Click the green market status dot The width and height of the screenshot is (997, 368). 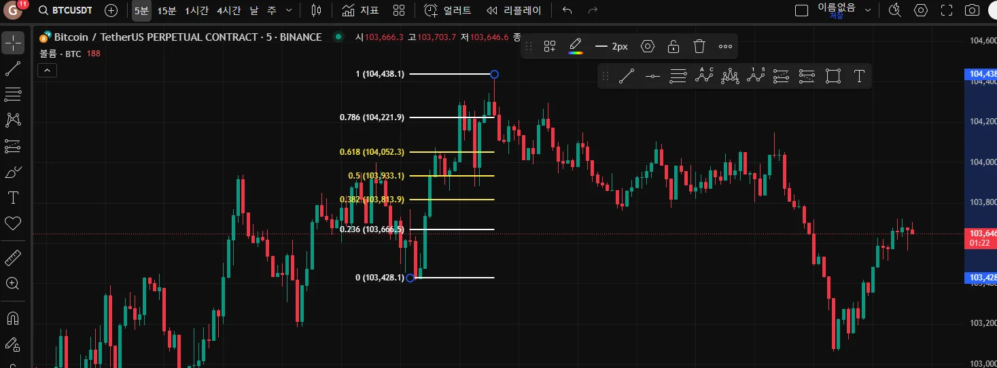point(338,37)
